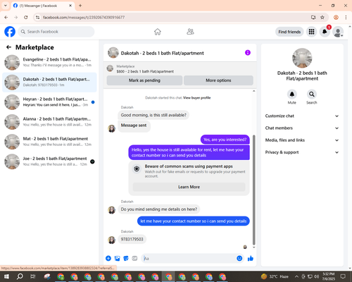The height and width of the screenshot is (282, 352).
Task: Mute this chat with the bell icon
Action: pos(291,94)
